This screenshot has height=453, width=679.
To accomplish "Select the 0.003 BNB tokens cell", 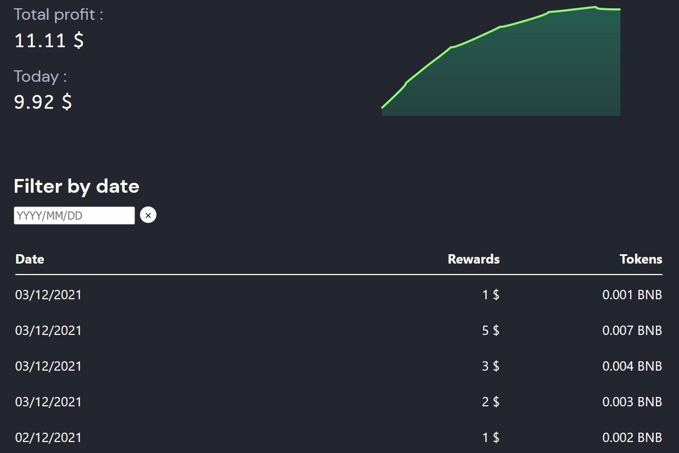I will coord(632,402).
